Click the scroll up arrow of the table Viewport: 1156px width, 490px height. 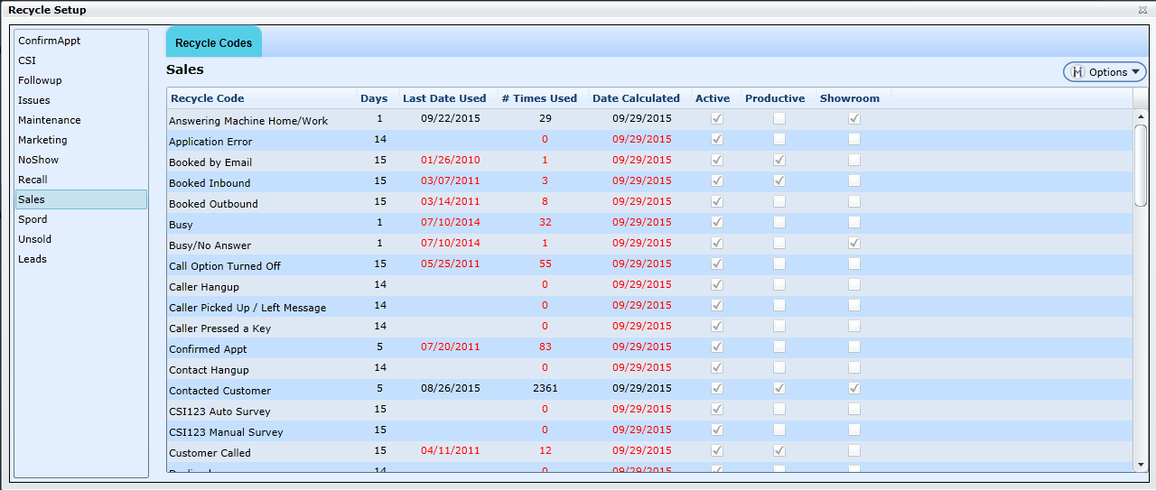[1141, 116]
